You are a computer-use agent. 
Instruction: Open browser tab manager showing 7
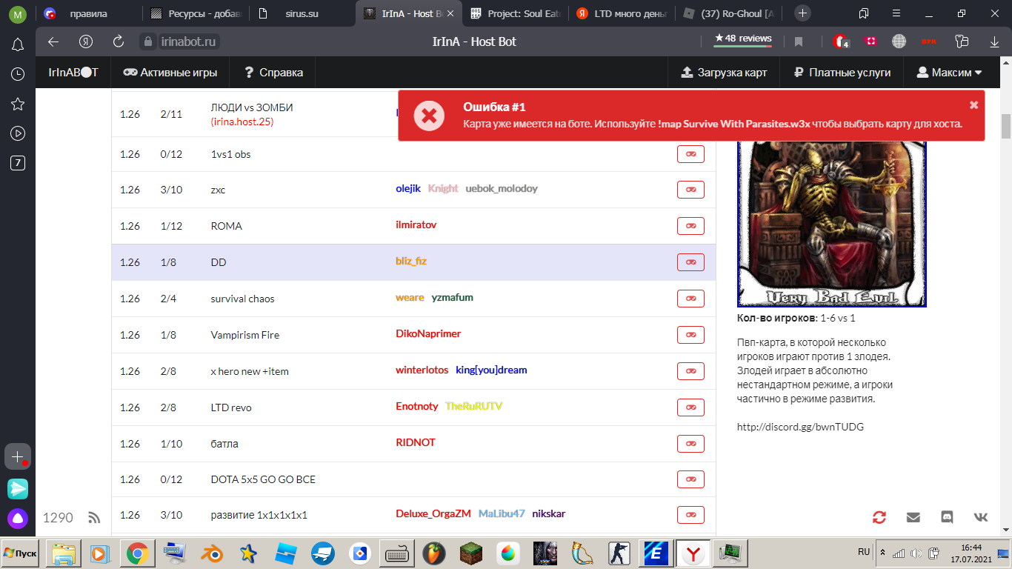click(18, 163)
